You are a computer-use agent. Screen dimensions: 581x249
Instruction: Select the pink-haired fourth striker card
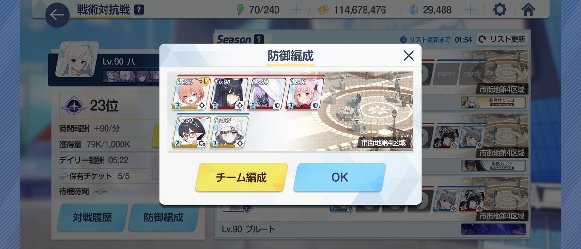click(305, 94)
